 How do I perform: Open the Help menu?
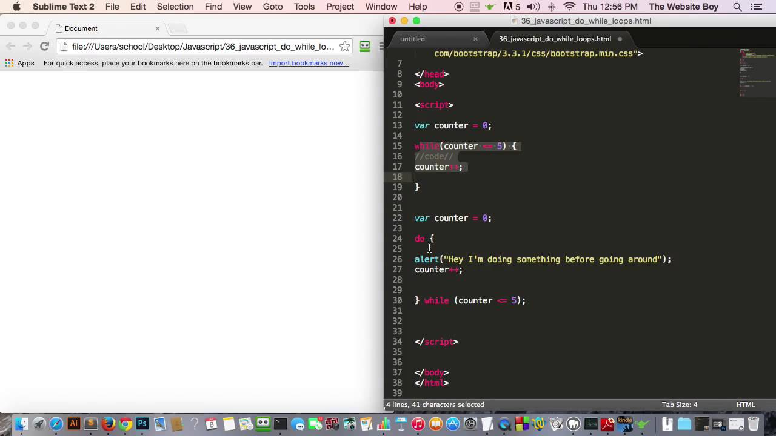coord(418,7)
